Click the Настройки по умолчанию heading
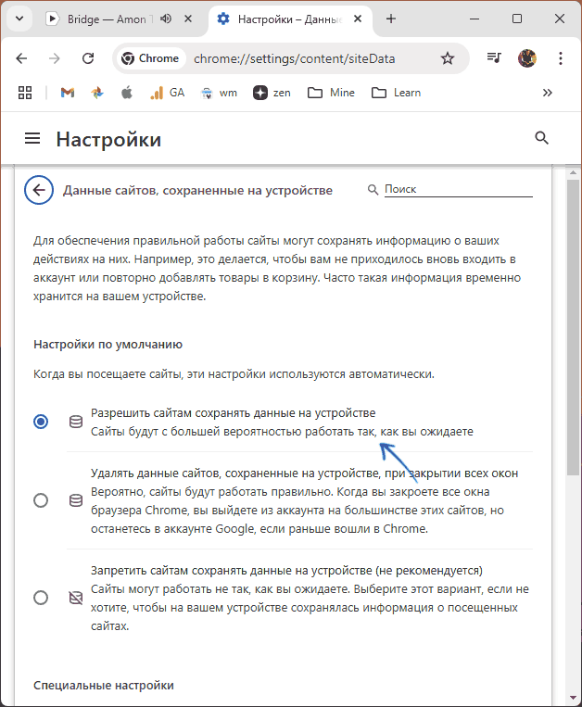Viewport: 582px width, 707px height. tap(108, 345)
